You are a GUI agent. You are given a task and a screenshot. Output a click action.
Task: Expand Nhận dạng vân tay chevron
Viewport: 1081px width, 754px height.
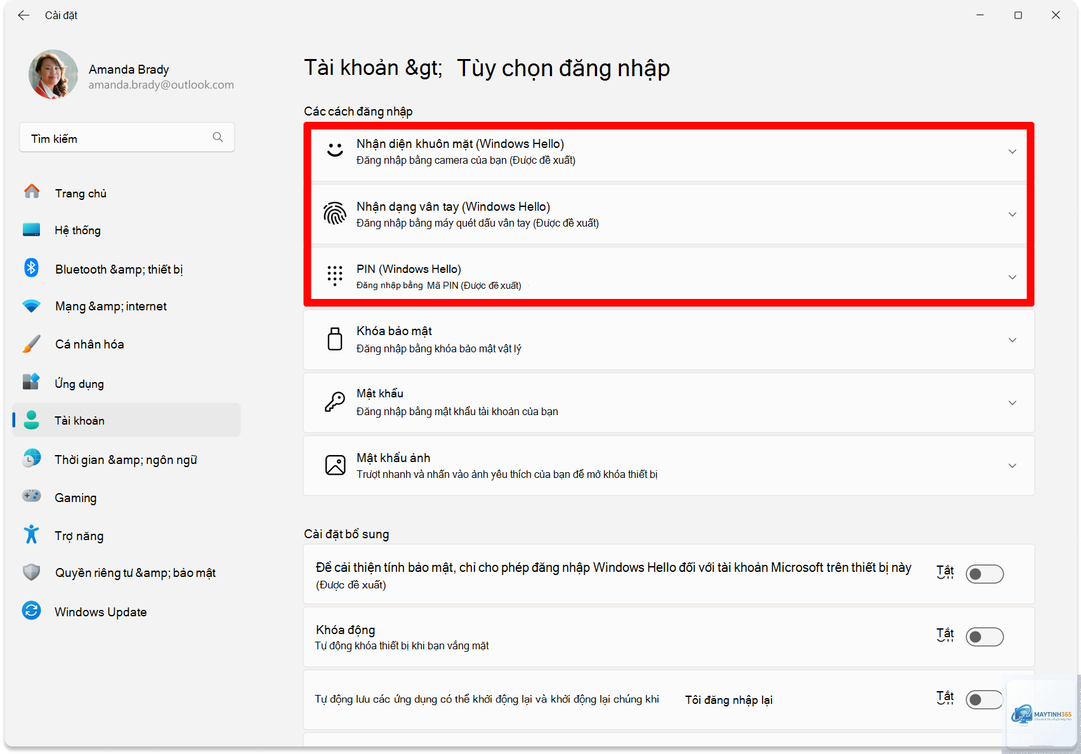pos(1012,215)
